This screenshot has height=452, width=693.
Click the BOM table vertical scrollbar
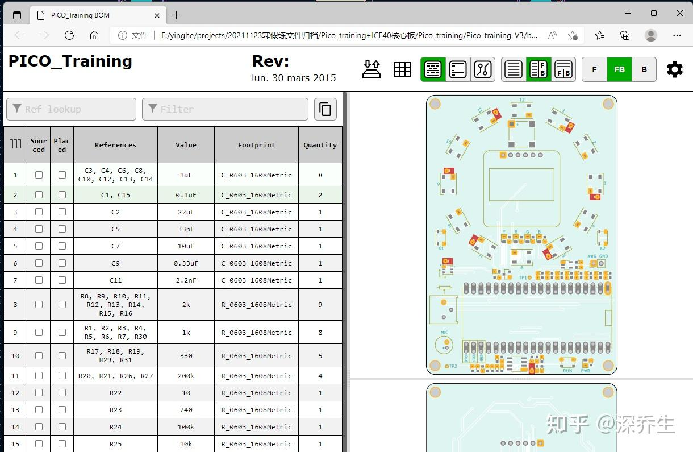(x=344, y=272)
